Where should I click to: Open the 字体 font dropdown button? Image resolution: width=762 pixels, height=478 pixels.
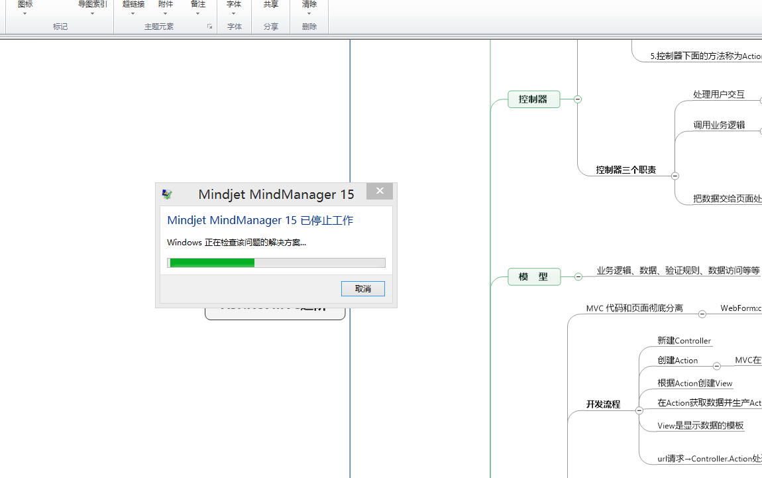(x=234, y=7)
